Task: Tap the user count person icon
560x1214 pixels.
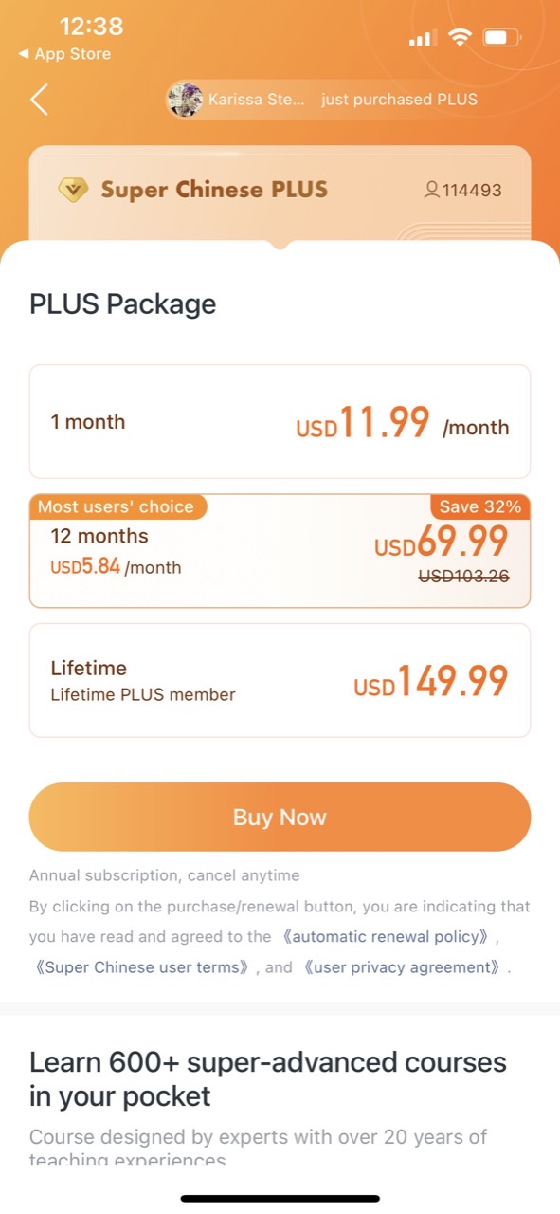Action: click(x=431, y=190)
